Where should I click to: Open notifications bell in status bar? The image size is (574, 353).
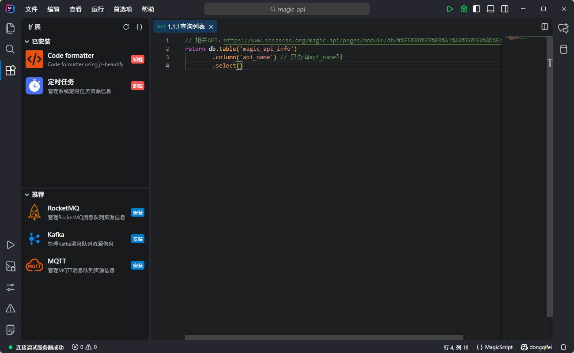point(563,347)
